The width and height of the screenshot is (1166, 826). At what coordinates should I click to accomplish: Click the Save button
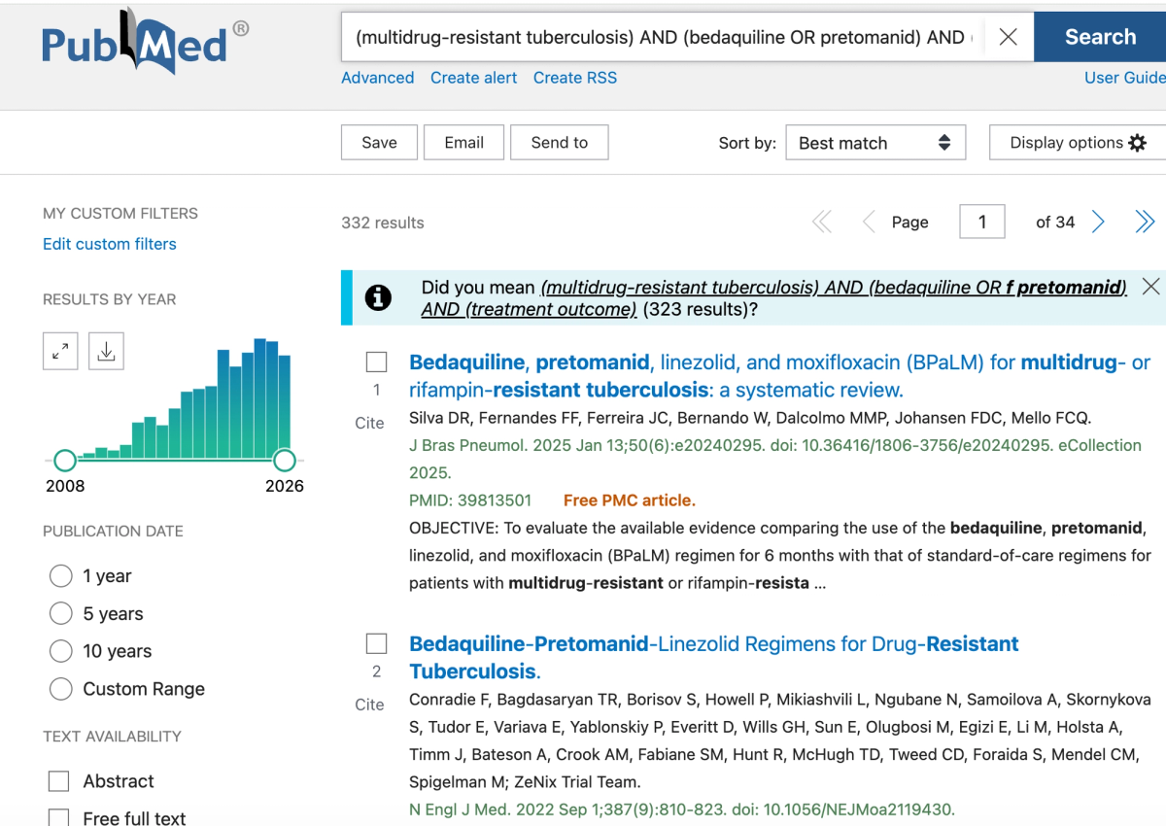click(x=379, y=143)
